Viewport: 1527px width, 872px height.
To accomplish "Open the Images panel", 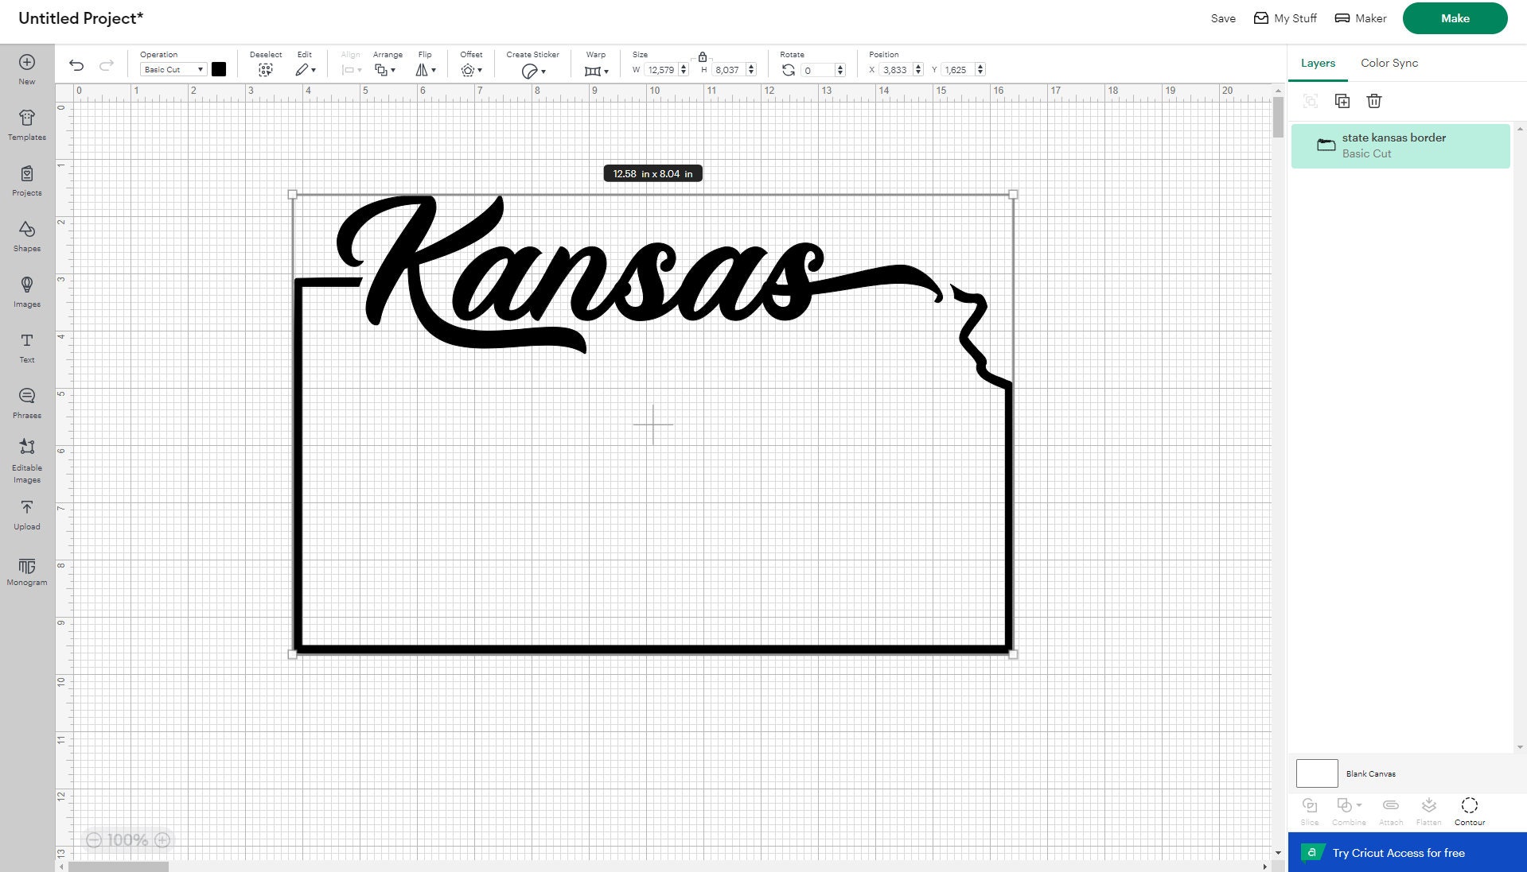I will pos(26,290).
